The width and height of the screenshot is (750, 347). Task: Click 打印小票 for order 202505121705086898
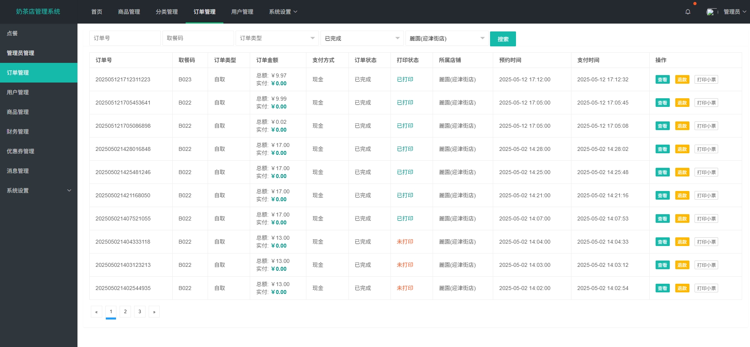(x=706, y=126)
